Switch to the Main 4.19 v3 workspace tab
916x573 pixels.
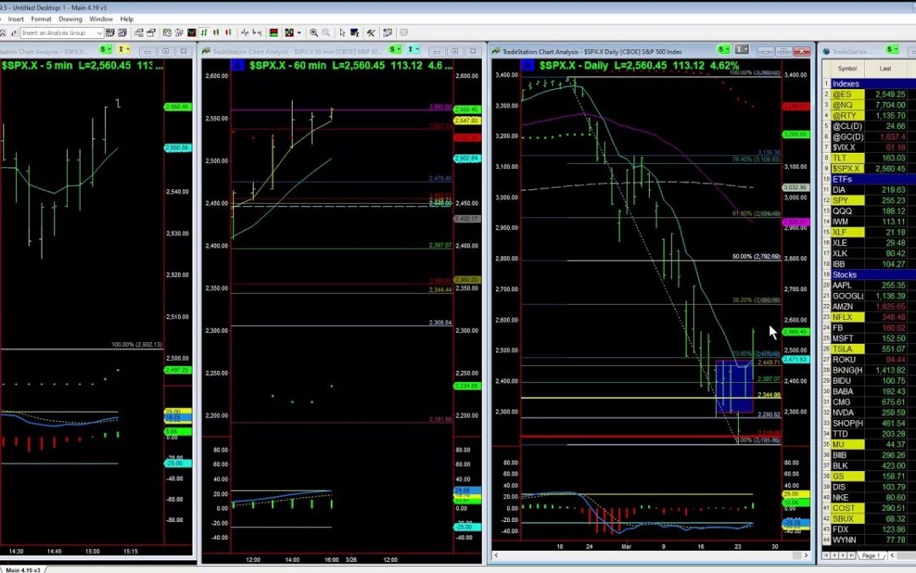click(24, 570)
